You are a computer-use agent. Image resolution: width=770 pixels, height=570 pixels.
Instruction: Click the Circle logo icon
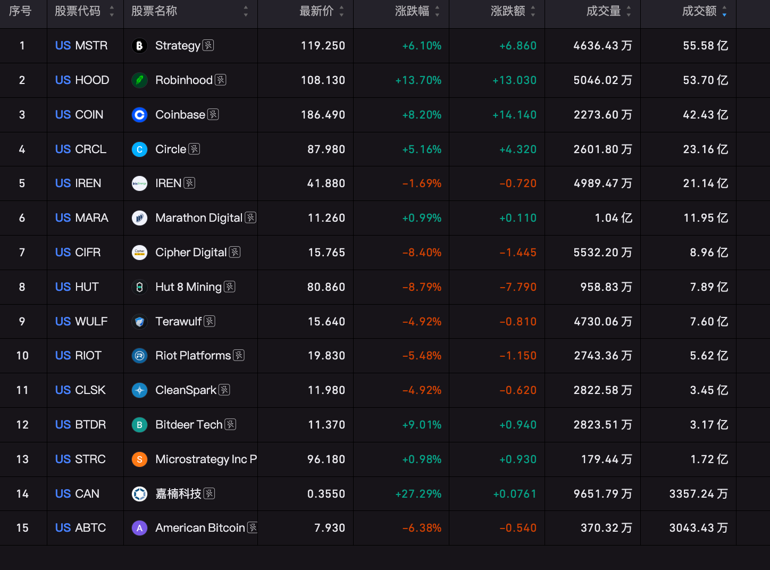(x=139, y=149)
